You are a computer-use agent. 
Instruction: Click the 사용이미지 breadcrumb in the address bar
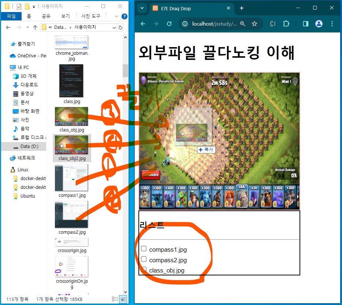85,27
